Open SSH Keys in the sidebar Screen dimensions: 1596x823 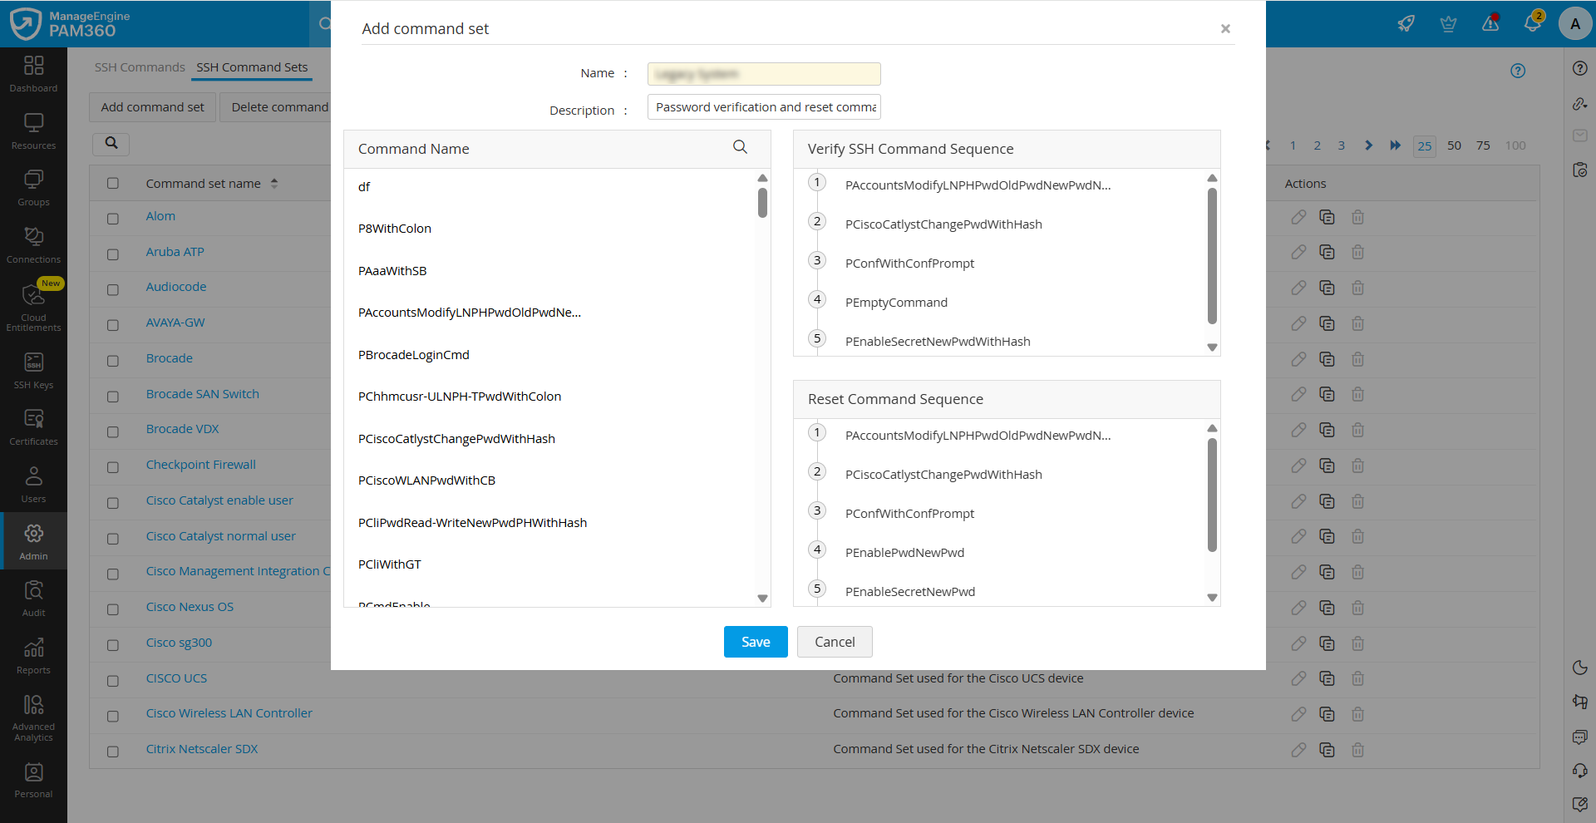(x=33, y=370)
